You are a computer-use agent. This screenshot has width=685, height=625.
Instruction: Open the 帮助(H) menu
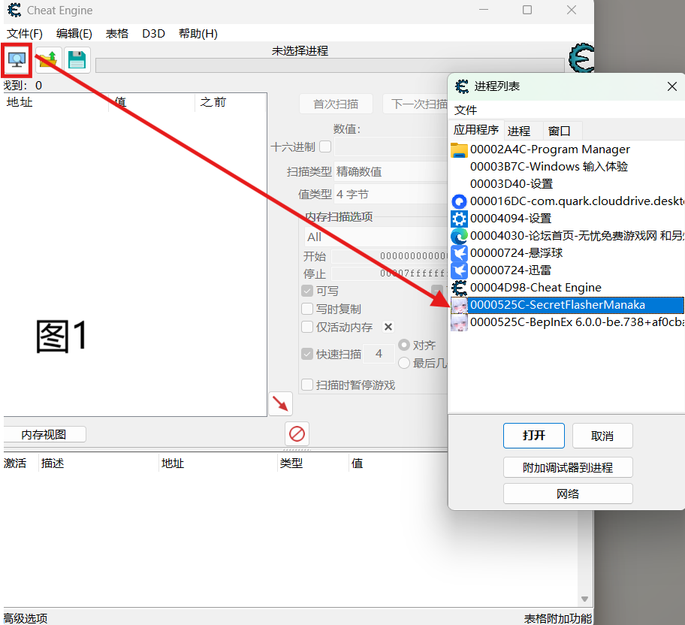[x=198, y=34]
